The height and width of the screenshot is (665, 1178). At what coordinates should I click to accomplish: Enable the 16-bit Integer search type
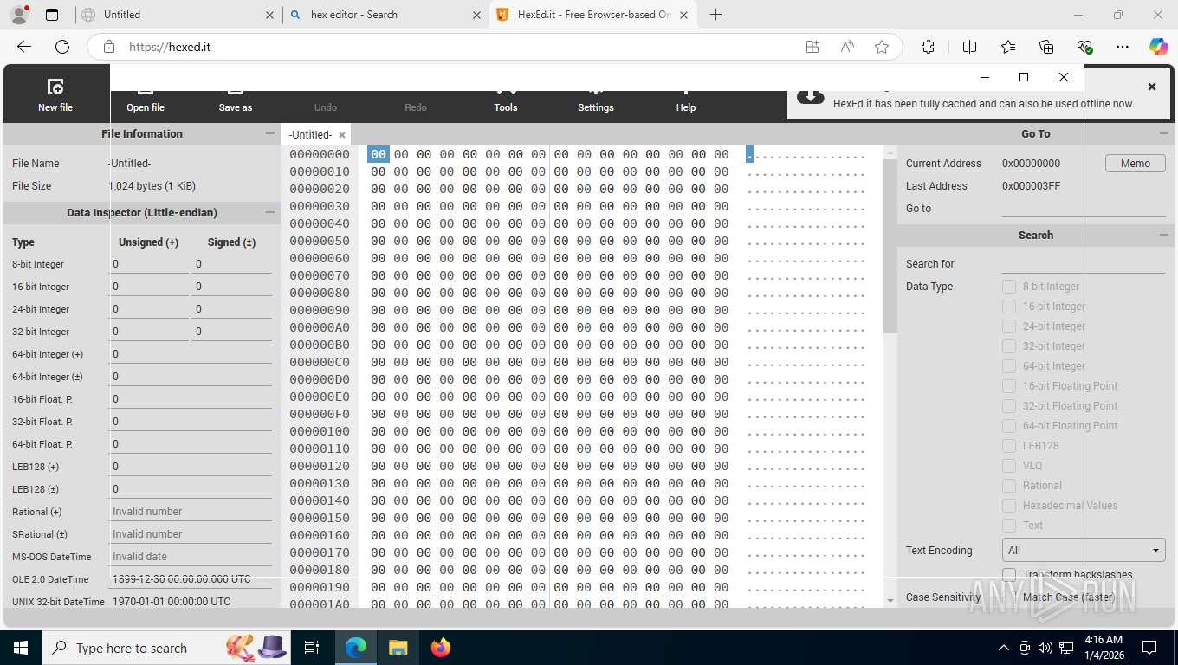tap(1009, 307)
